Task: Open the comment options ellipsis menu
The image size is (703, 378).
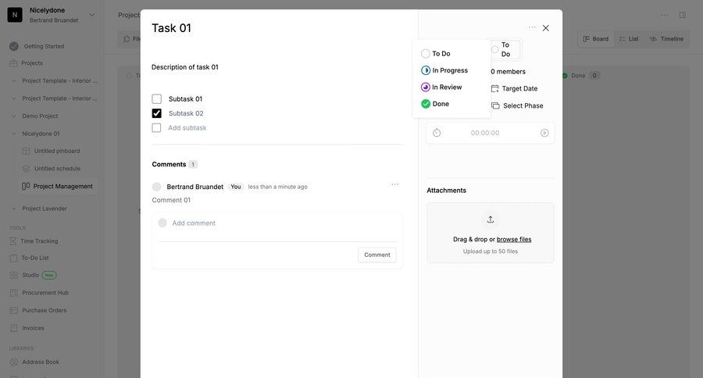Action: (x=395, y=184)
